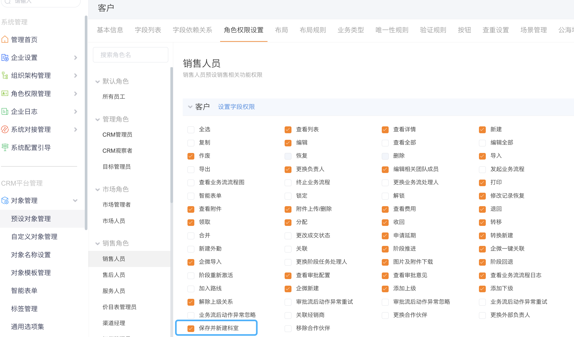The image size is (574, 337).
Task: Click the 企业设置 sidebar icon
Action: 5,57
